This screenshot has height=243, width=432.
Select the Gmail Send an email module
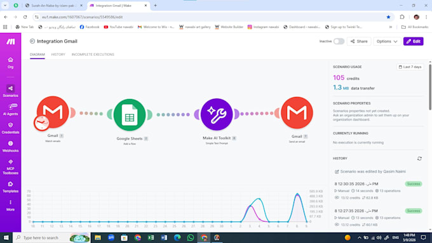coord(297,112)
